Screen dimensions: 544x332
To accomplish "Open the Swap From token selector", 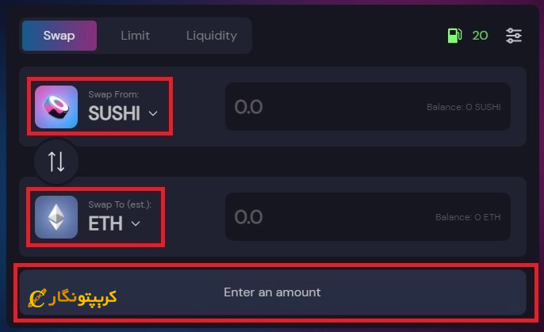I will 100,106.
